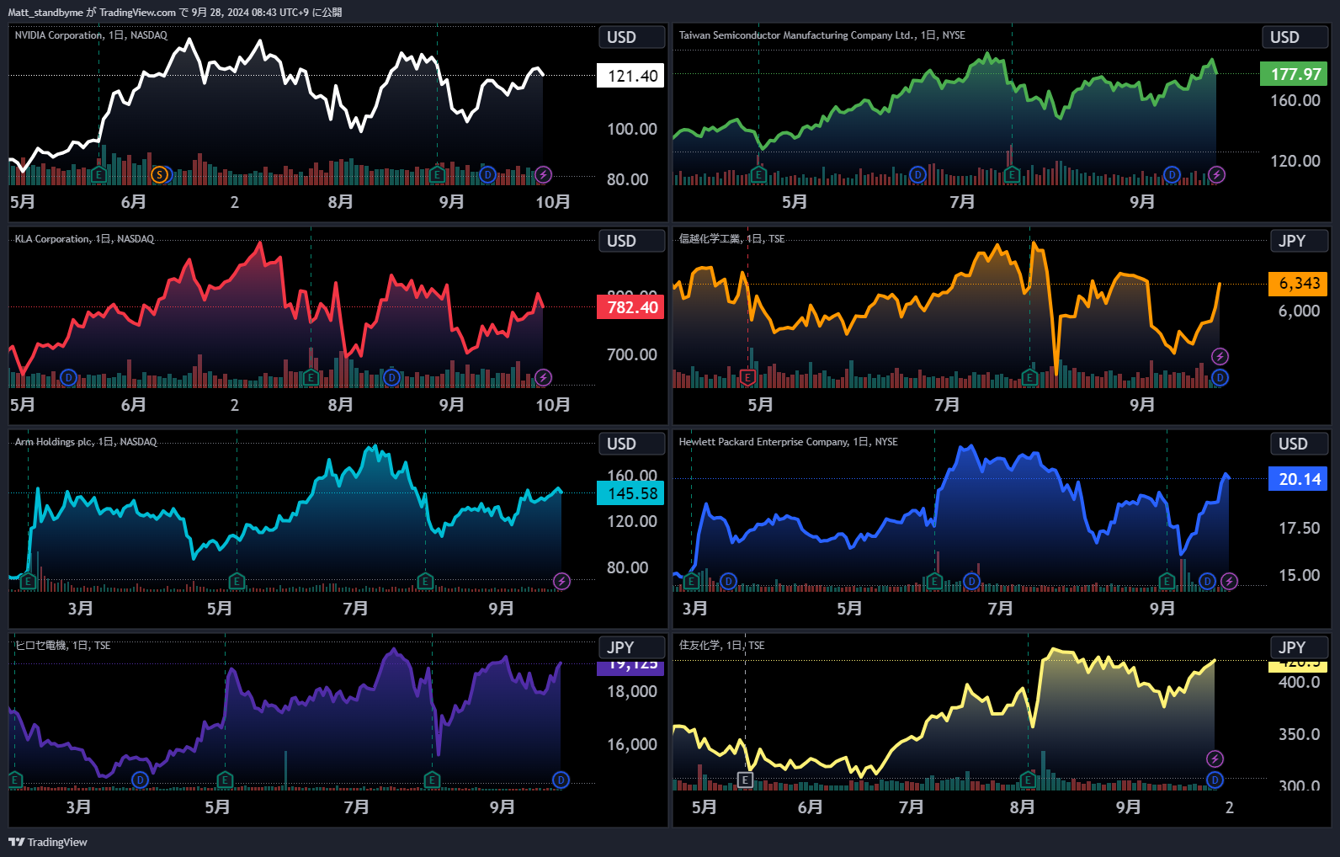
Task: Click the June earnings marker on Hewlett Packard chart
Action: [x=934, y=582]
